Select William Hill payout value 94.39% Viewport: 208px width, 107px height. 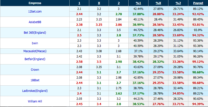[x=198, y=104]
